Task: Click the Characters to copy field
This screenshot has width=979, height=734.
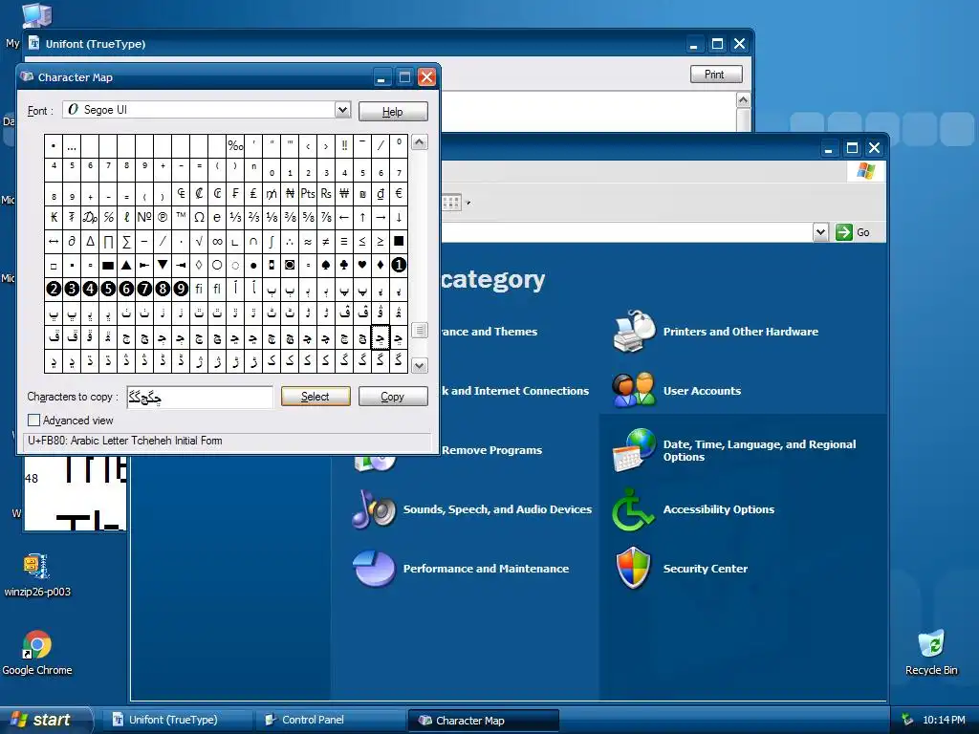Action: point(200,397)
